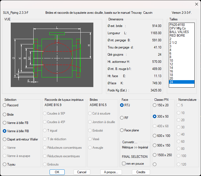Image resolution: width=201 pixels, height=176 pixels.
Task: Click Ø int. perçage B value 591.00
Action: click(x=157, y=40)
